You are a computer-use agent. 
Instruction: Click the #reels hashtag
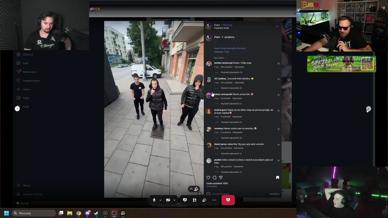coord(217,48)
